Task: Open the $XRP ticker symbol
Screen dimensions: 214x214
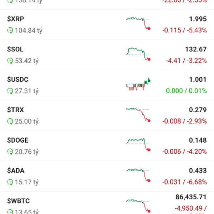Action: click(16, 19)
